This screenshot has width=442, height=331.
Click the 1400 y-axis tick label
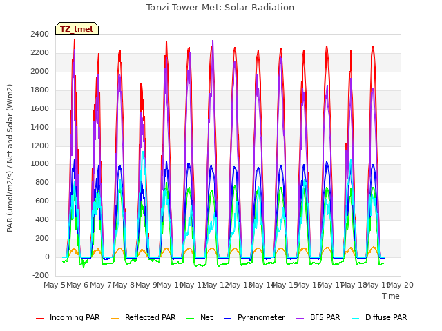point(40,127)
